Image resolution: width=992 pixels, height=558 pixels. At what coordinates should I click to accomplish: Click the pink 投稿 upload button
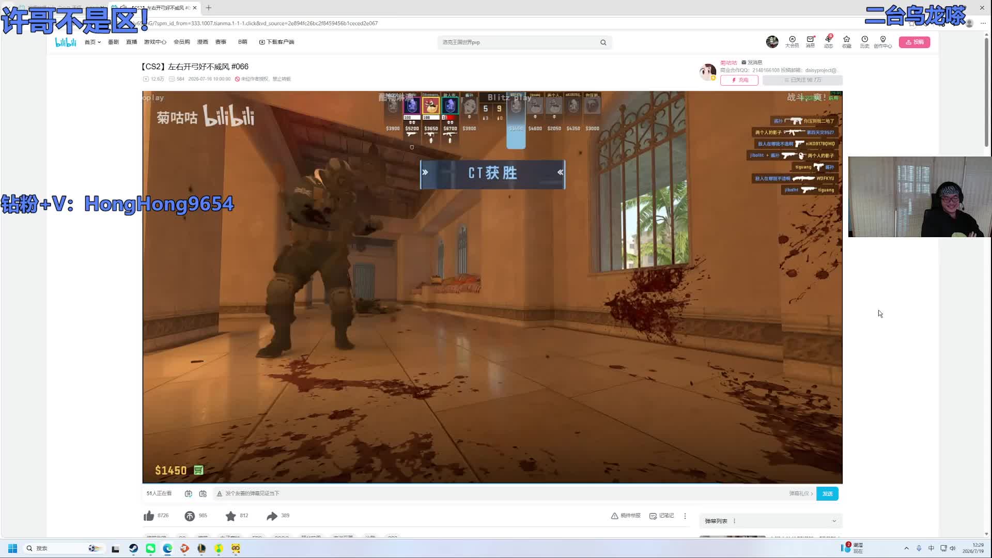click(x=914, y=42)
